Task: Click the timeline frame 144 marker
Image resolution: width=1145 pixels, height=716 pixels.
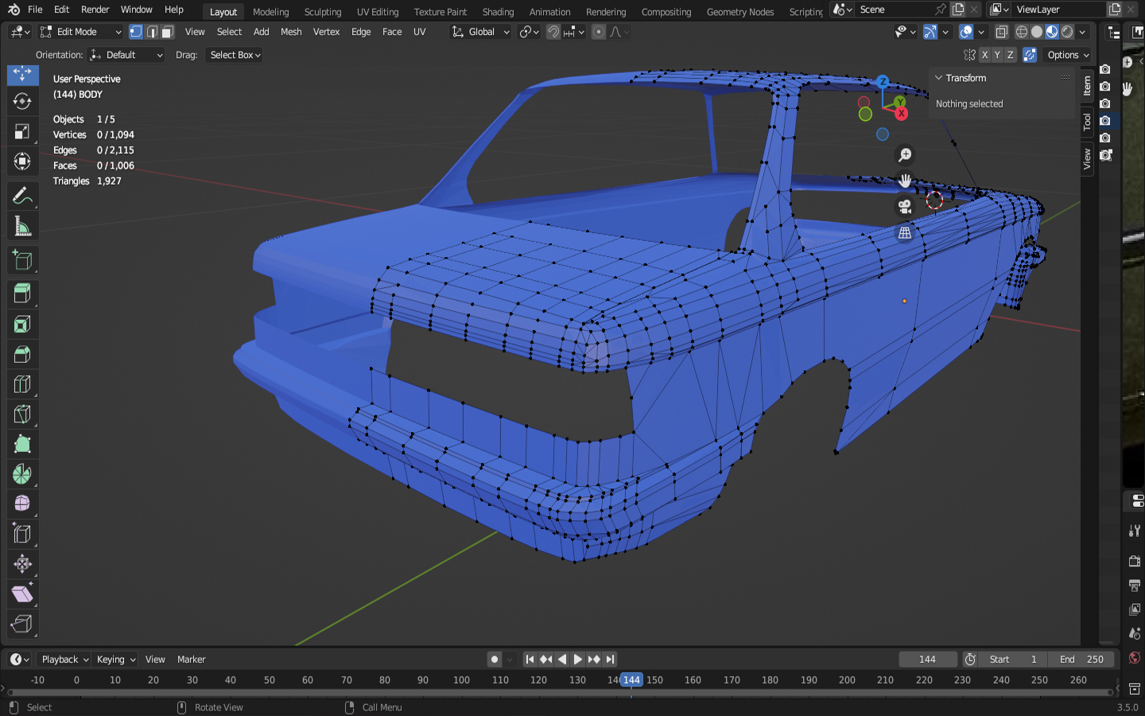Action: 631,680
